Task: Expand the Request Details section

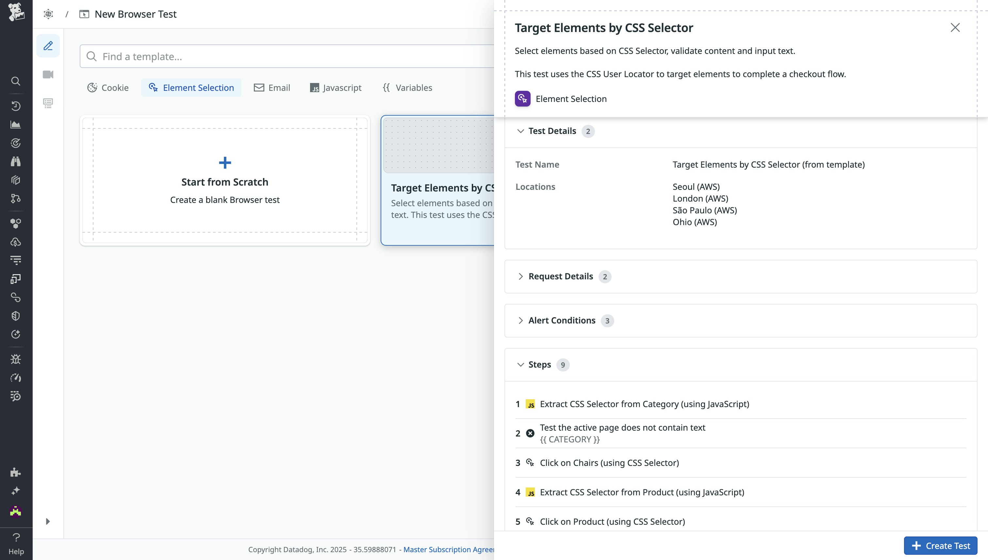Action: point(521,276)
